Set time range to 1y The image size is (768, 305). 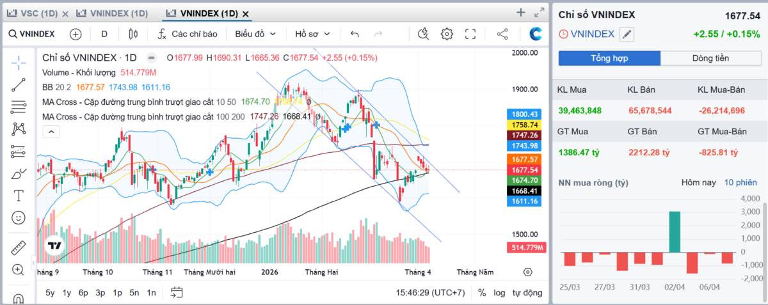click(67, 292)
